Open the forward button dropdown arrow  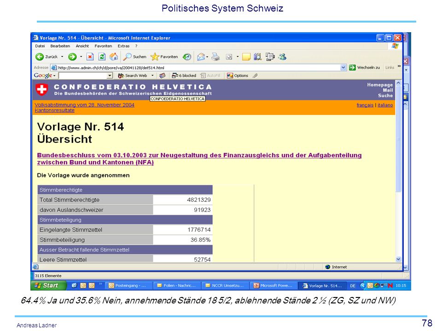click(x=81, y=57)
